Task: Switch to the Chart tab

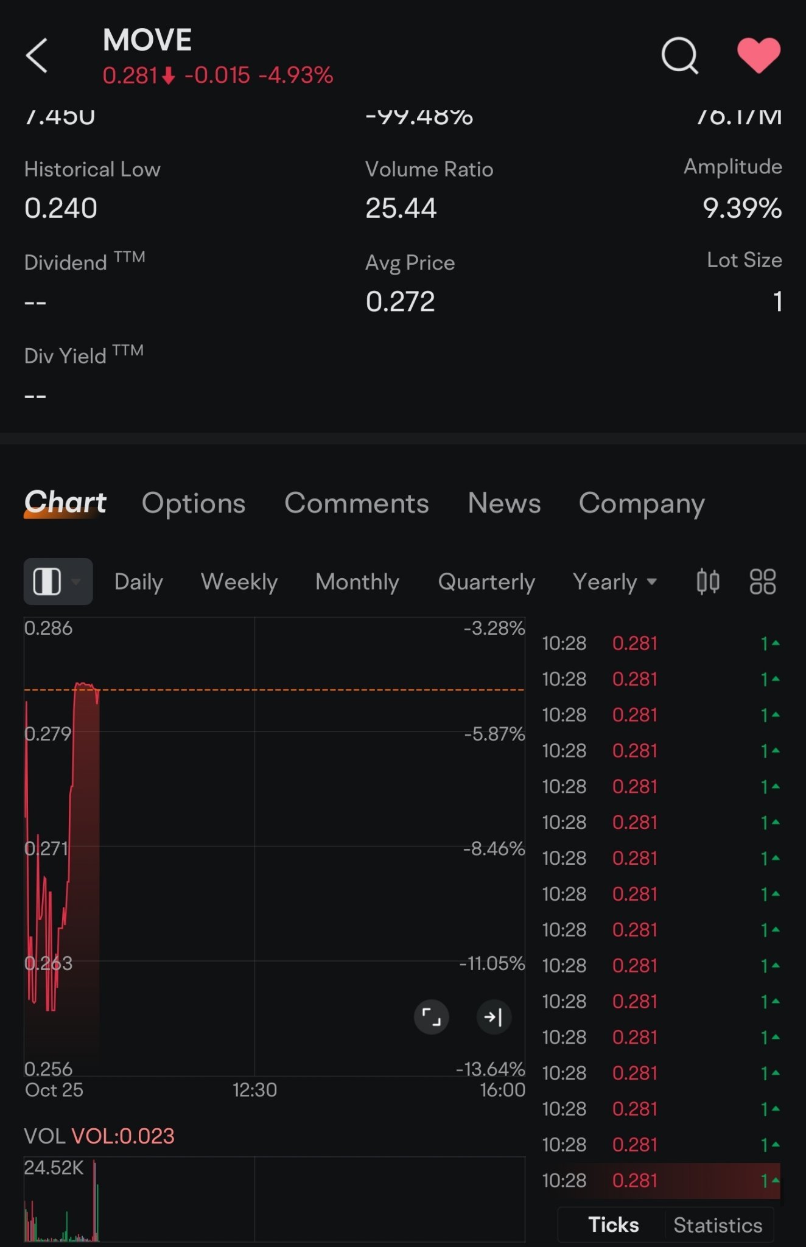Action: coord(65,503)
